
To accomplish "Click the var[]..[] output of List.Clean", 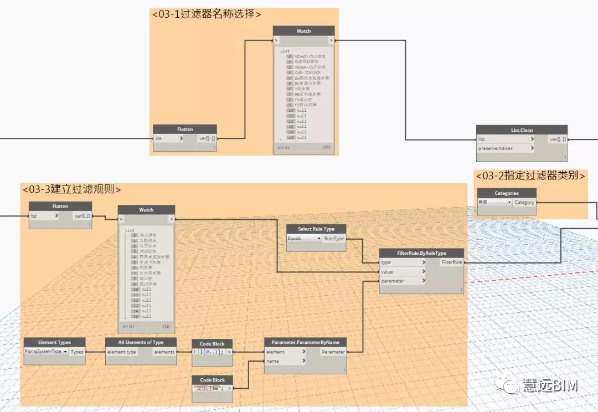I will tap(558, 139).
